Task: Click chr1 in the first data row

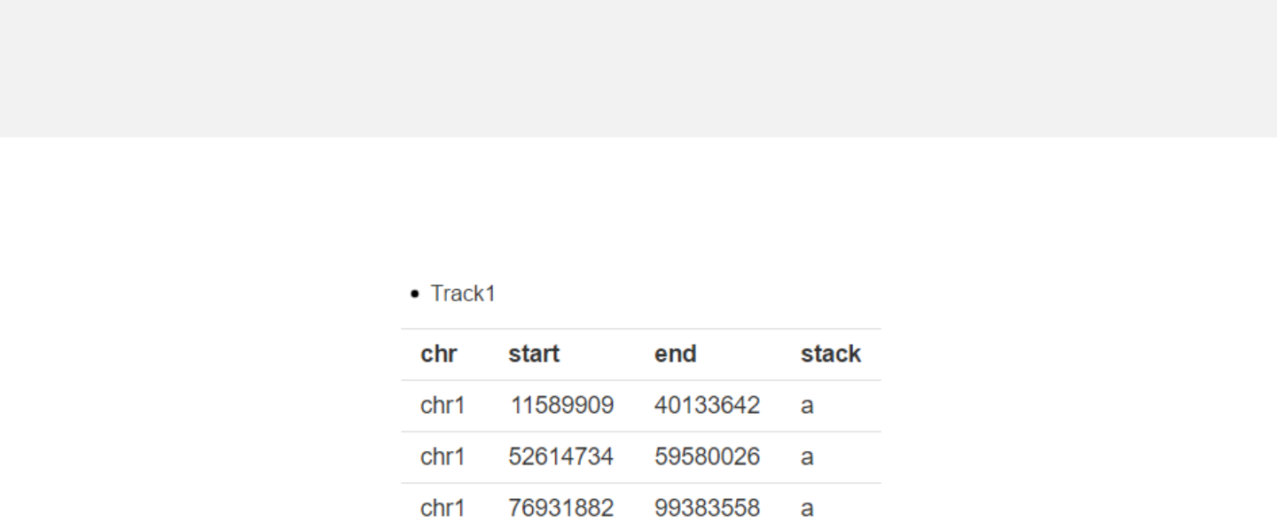Action: 443,405
